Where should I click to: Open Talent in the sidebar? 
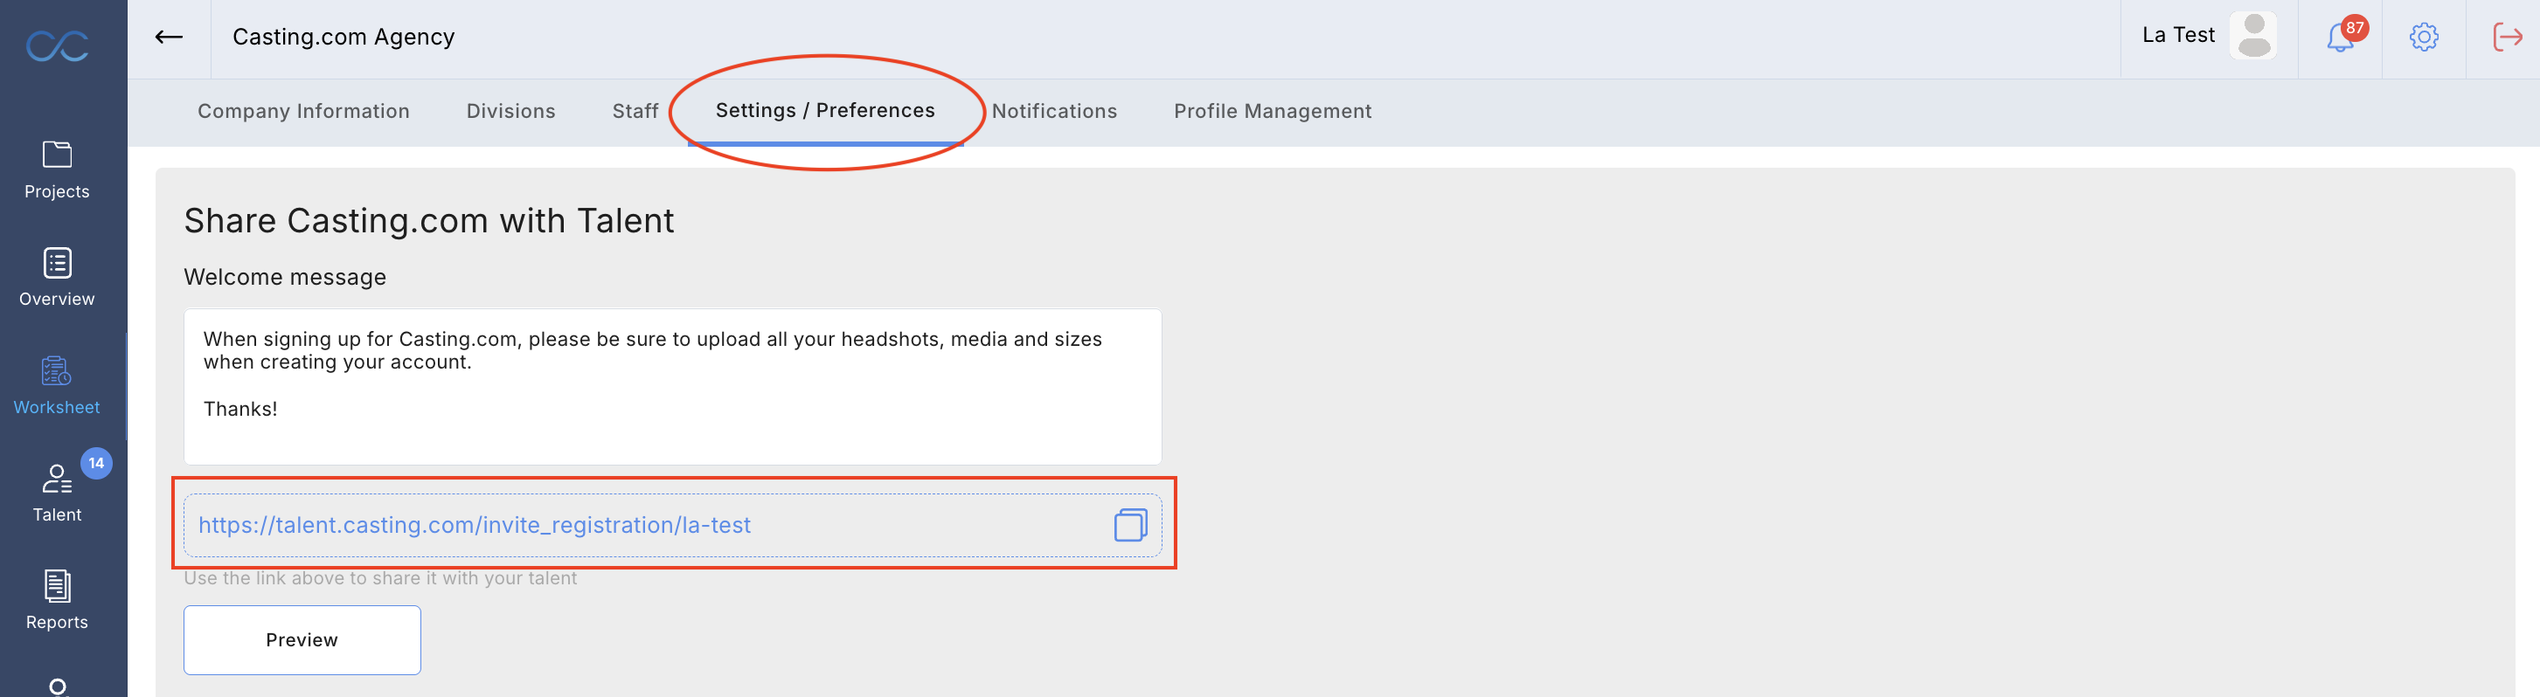click(x=57, y=493)
